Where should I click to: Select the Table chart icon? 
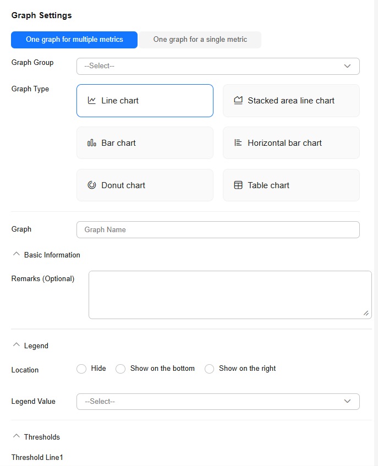pyautogui.click(x=238, y=185)
